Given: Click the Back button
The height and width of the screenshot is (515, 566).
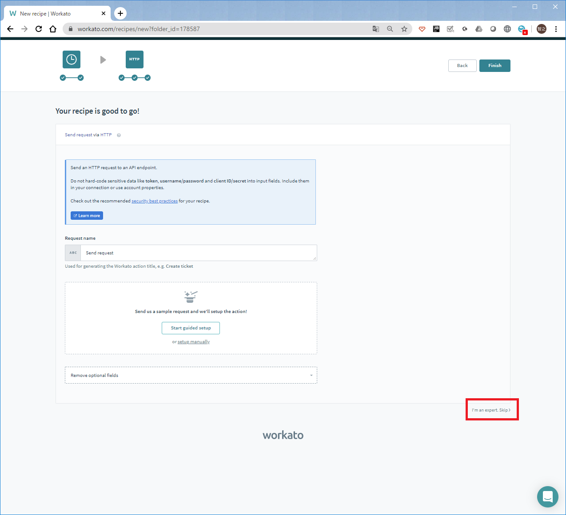Looking at the screenshot, I should (x=462, y=66).
